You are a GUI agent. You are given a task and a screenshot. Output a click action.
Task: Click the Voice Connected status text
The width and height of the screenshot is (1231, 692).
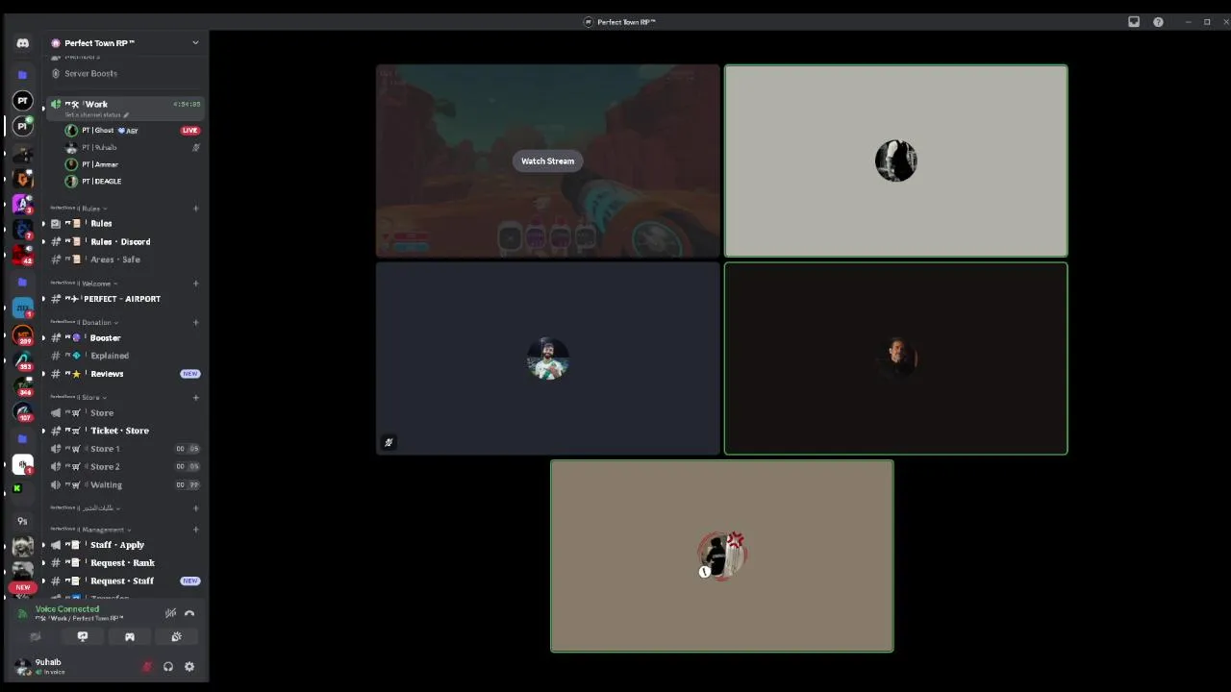coord(67,609)
